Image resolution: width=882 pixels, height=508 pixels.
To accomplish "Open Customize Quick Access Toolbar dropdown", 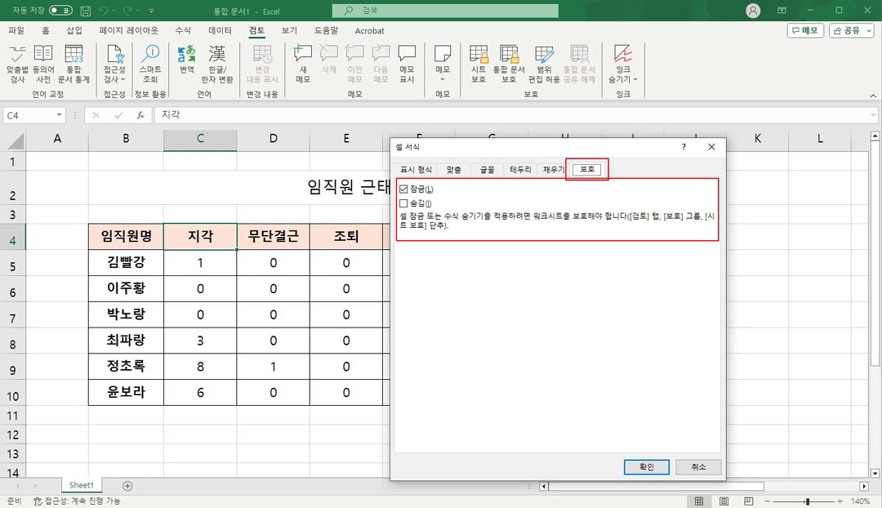I will click(152, 11).
